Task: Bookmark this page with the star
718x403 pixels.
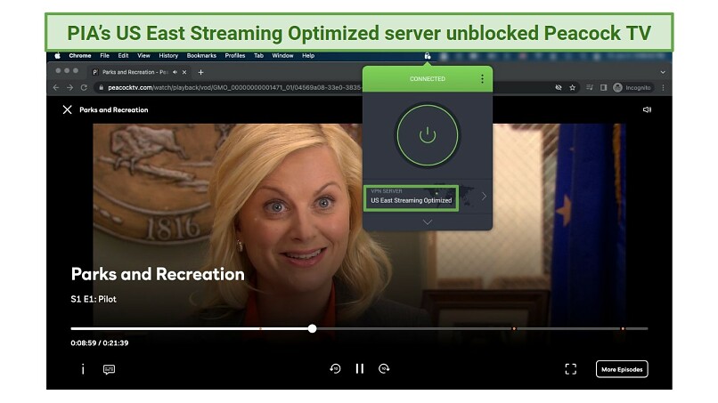Action: coord(573,87)
